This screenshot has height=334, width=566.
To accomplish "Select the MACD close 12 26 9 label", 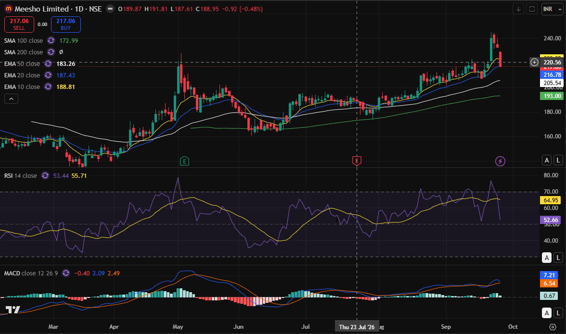I will [31, 273].
